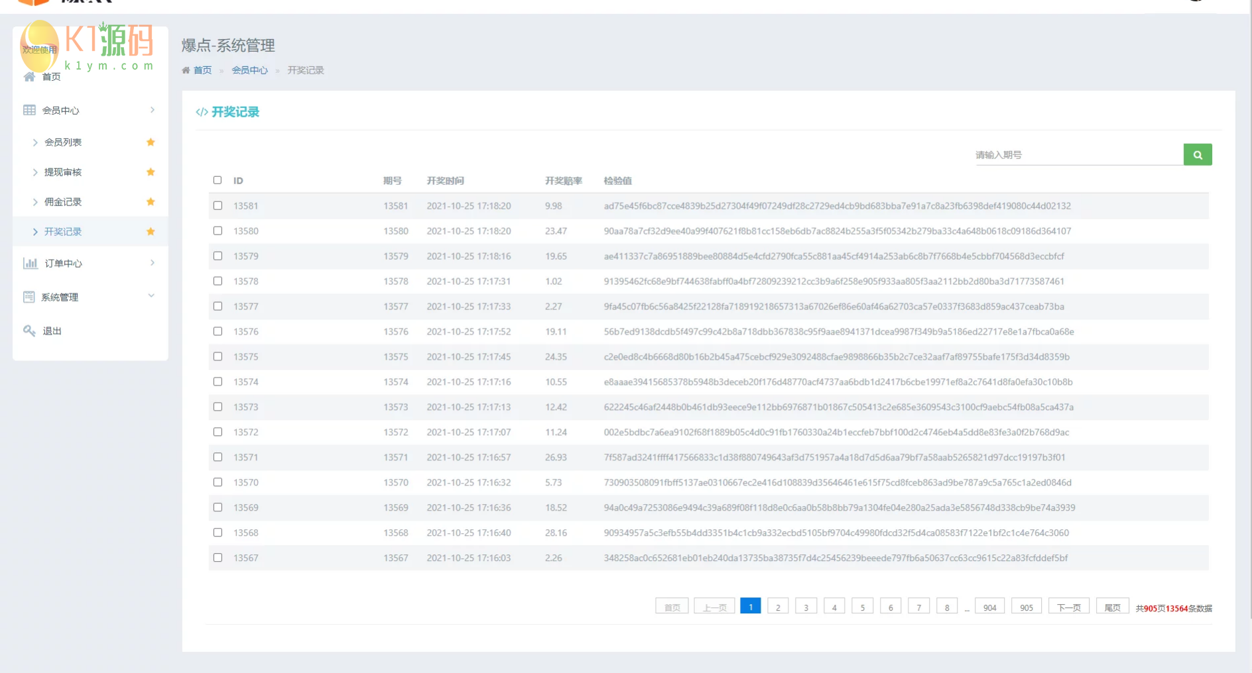Screen dimensions: 1252x673
Task: Expand the 订单中心 menu arrow
Action: (x=152, y=263)
